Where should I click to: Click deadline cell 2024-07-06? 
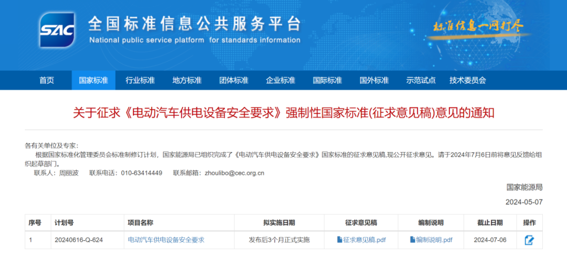(490, 240)
